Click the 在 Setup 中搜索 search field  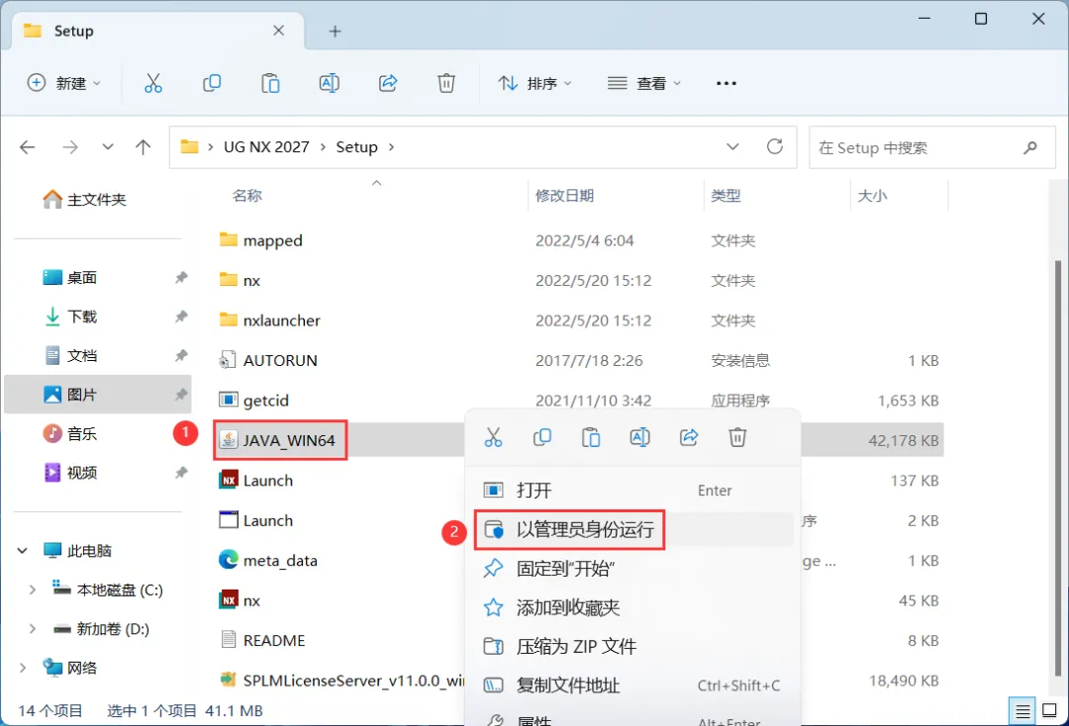click(x=932, y=147)
